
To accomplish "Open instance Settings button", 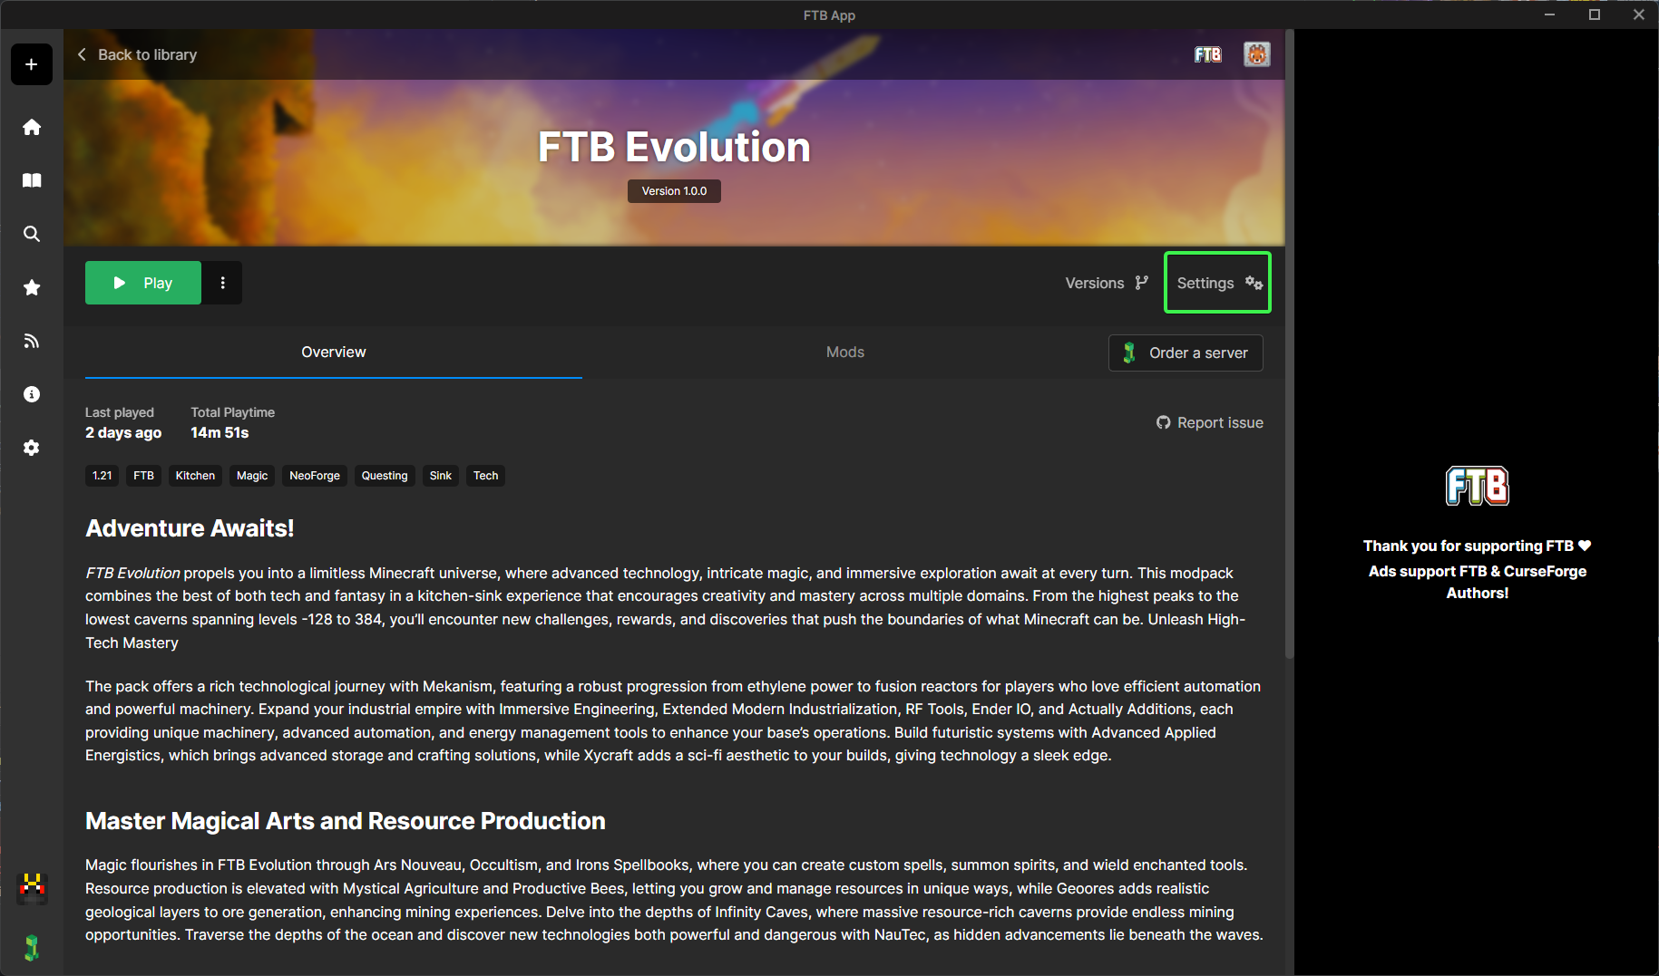I will point(1218,283).
